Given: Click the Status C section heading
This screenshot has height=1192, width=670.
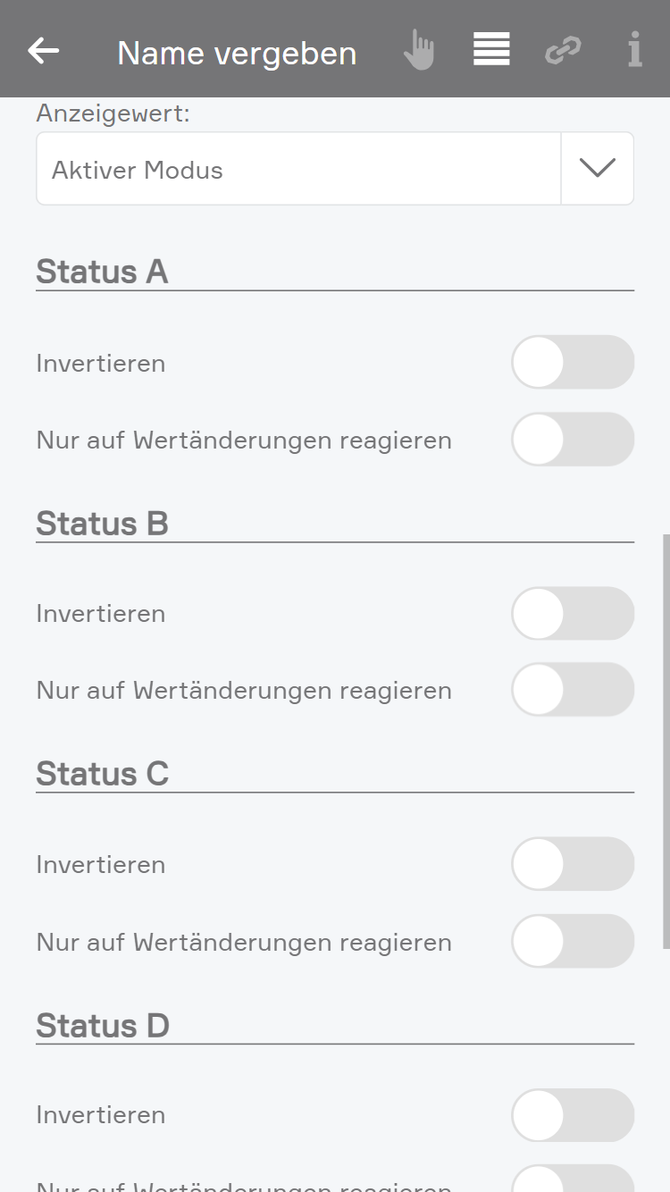Looking at the screenshot, I should [x=102, y=774].
